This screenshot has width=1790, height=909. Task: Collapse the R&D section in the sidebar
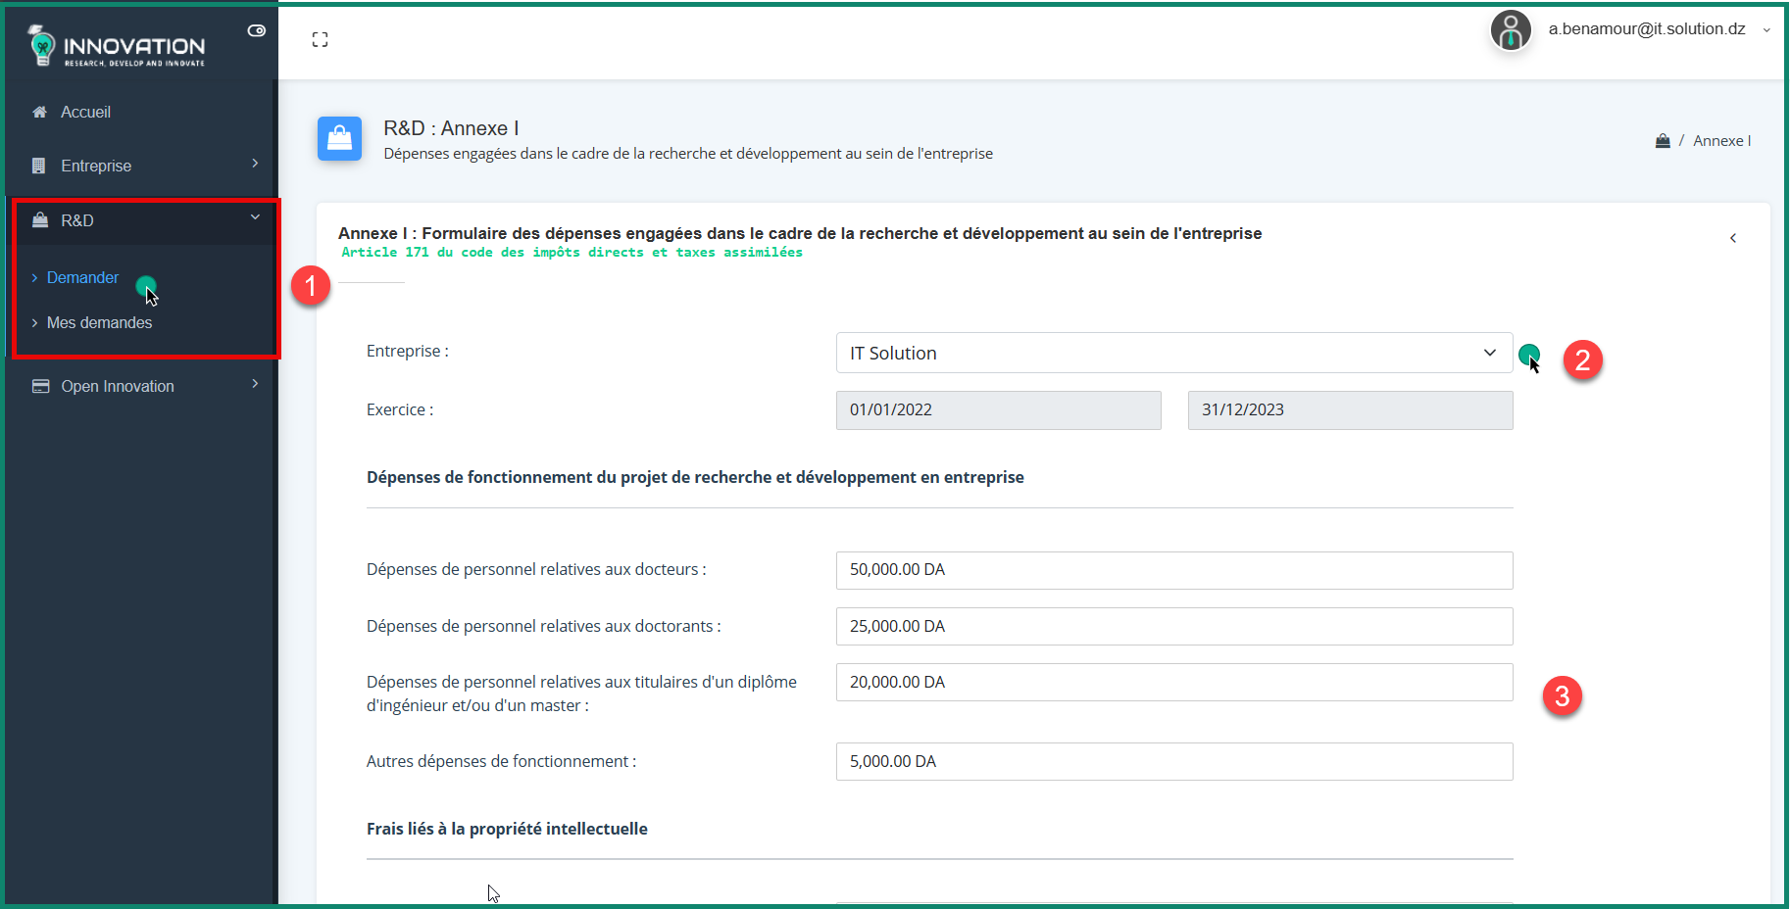coord(255,216)
